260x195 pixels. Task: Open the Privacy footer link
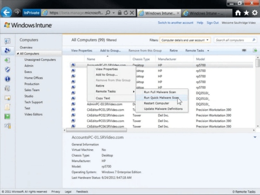(x=56, y=191)
